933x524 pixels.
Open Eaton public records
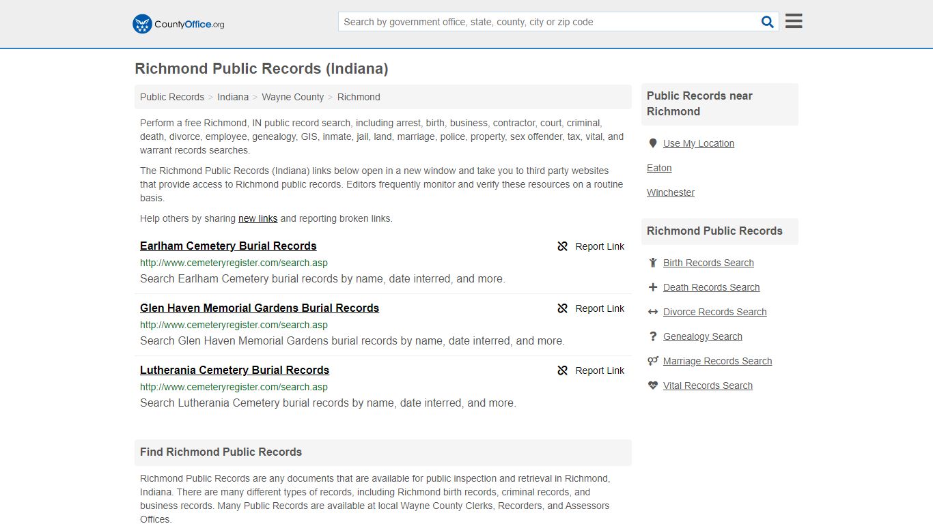pos(659,168)
